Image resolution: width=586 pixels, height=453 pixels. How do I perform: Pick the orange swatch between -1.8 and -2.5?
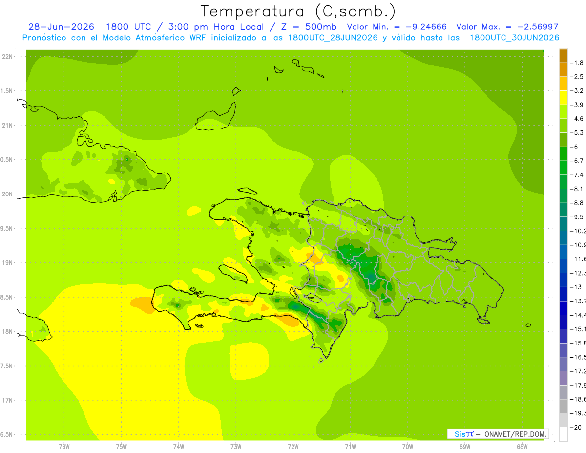point(563,69)
